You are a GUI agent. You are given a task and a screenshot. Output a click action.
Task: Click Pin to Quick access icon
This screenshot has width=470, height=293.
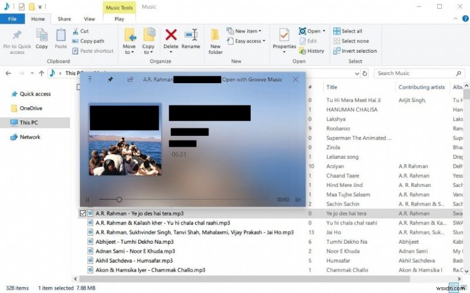17,35
